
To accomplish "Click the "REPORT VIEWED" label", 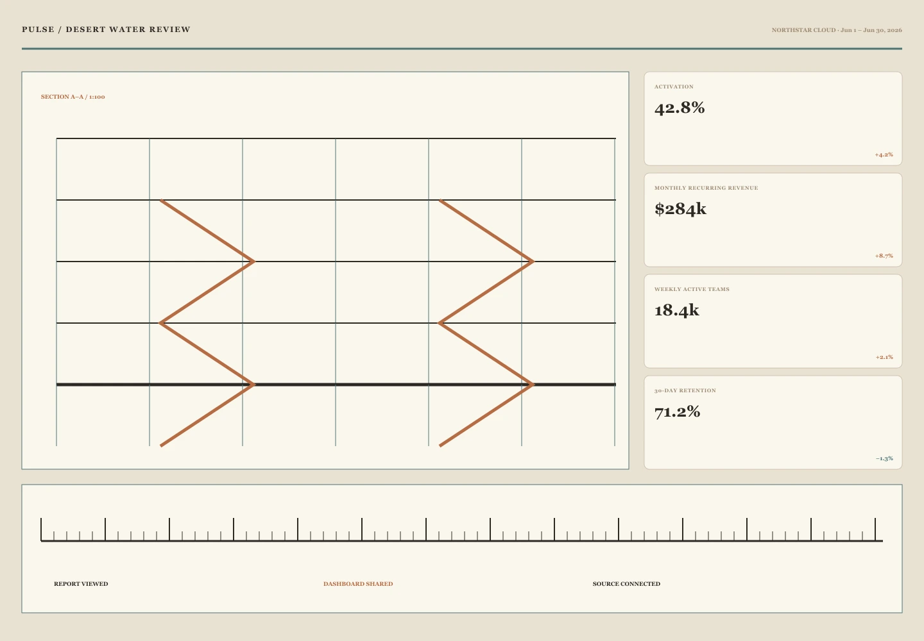I will pyautogui.click(x=81, y=584).
